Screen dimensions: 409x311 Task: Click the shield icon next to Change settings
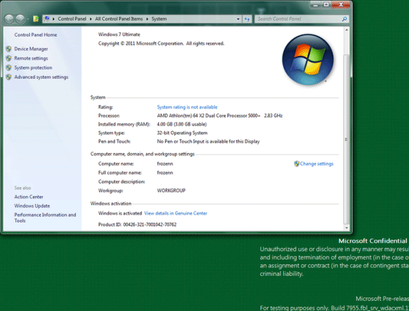tap(297, 164)
